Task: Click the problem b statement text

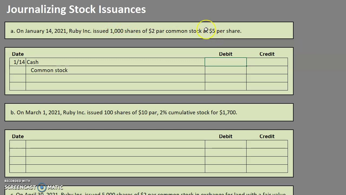Action: point(124,112)
